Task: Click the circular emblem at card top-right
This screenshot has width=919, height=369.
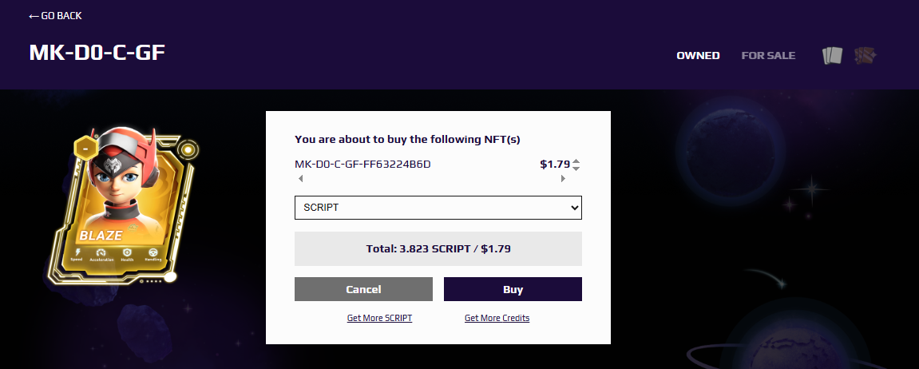Action: click(188, 150)
